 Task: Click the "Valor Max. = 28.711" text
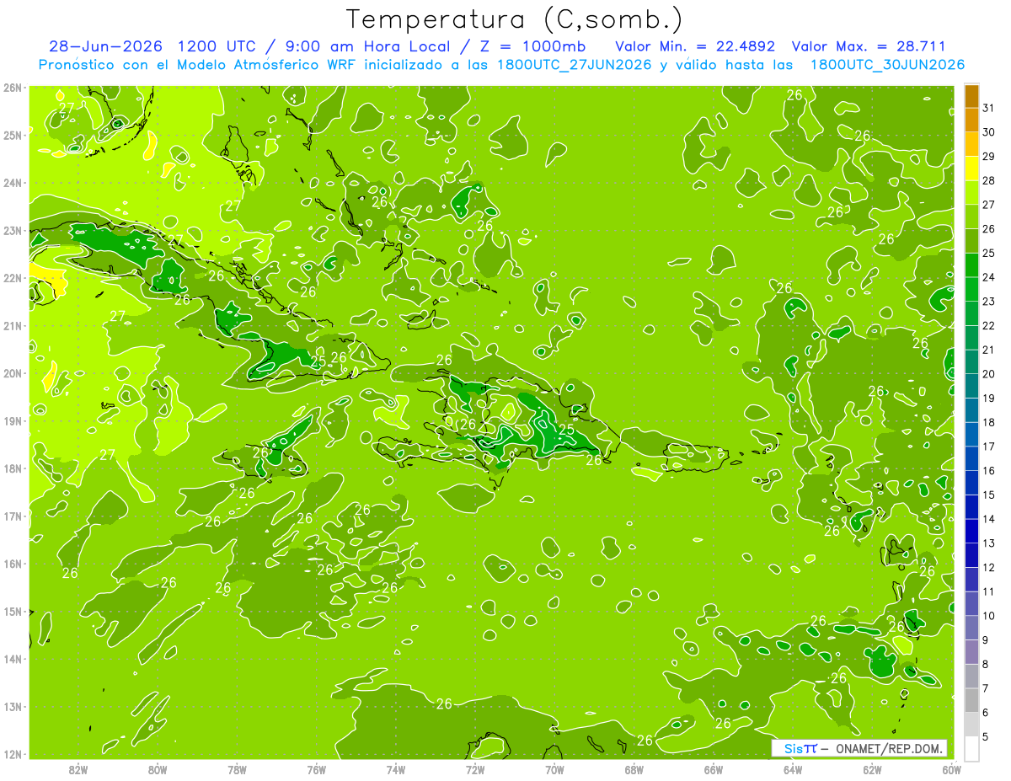pos(869,46)
